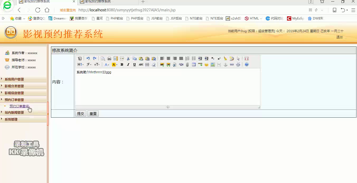Image resolution: width=357 pixels, height=183 pixels.
Task: Insert a code block via editor toolbar
Action: pyautogui.click(x=122, y=59)
